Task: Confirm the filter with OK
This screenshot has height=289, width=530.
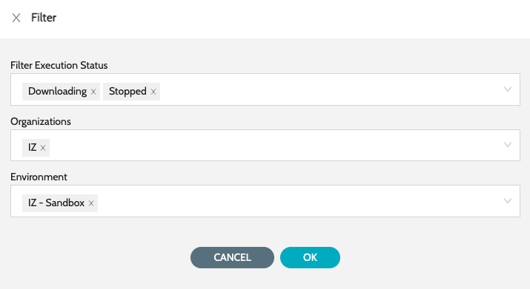Action: click(x=310, y=258)
